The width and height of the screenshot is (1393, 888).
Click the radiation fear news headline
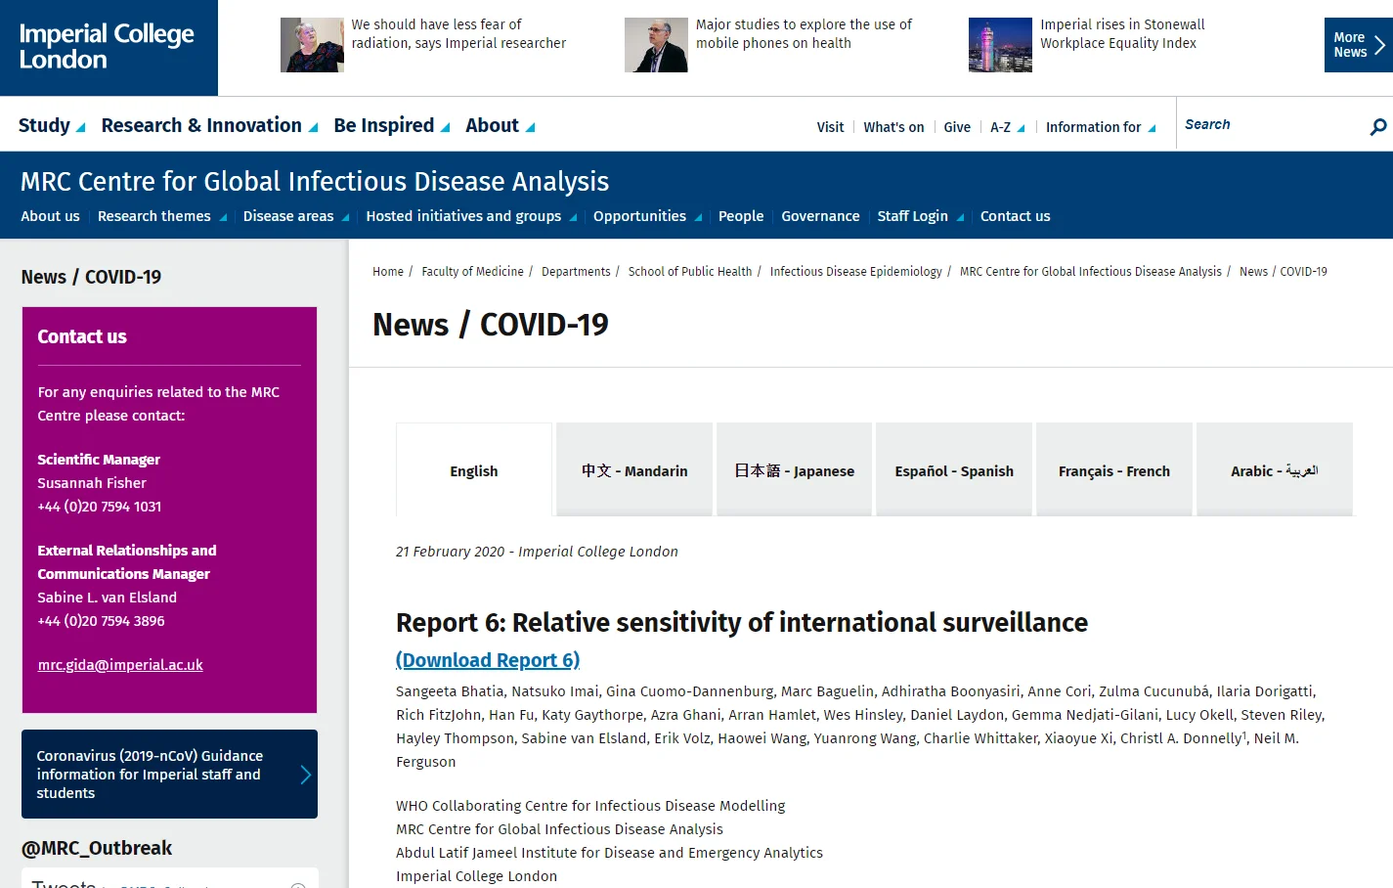pos(458,33)
